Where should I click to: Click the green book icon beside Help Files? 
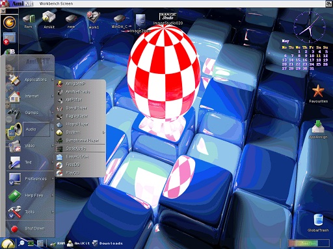(x=14, y=196)
